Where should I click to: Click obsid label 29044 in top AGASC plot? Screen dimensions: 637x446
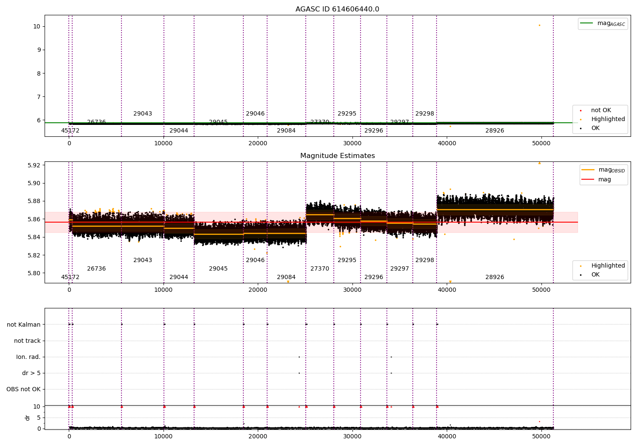pyautogui.click(x=179, y=131)
